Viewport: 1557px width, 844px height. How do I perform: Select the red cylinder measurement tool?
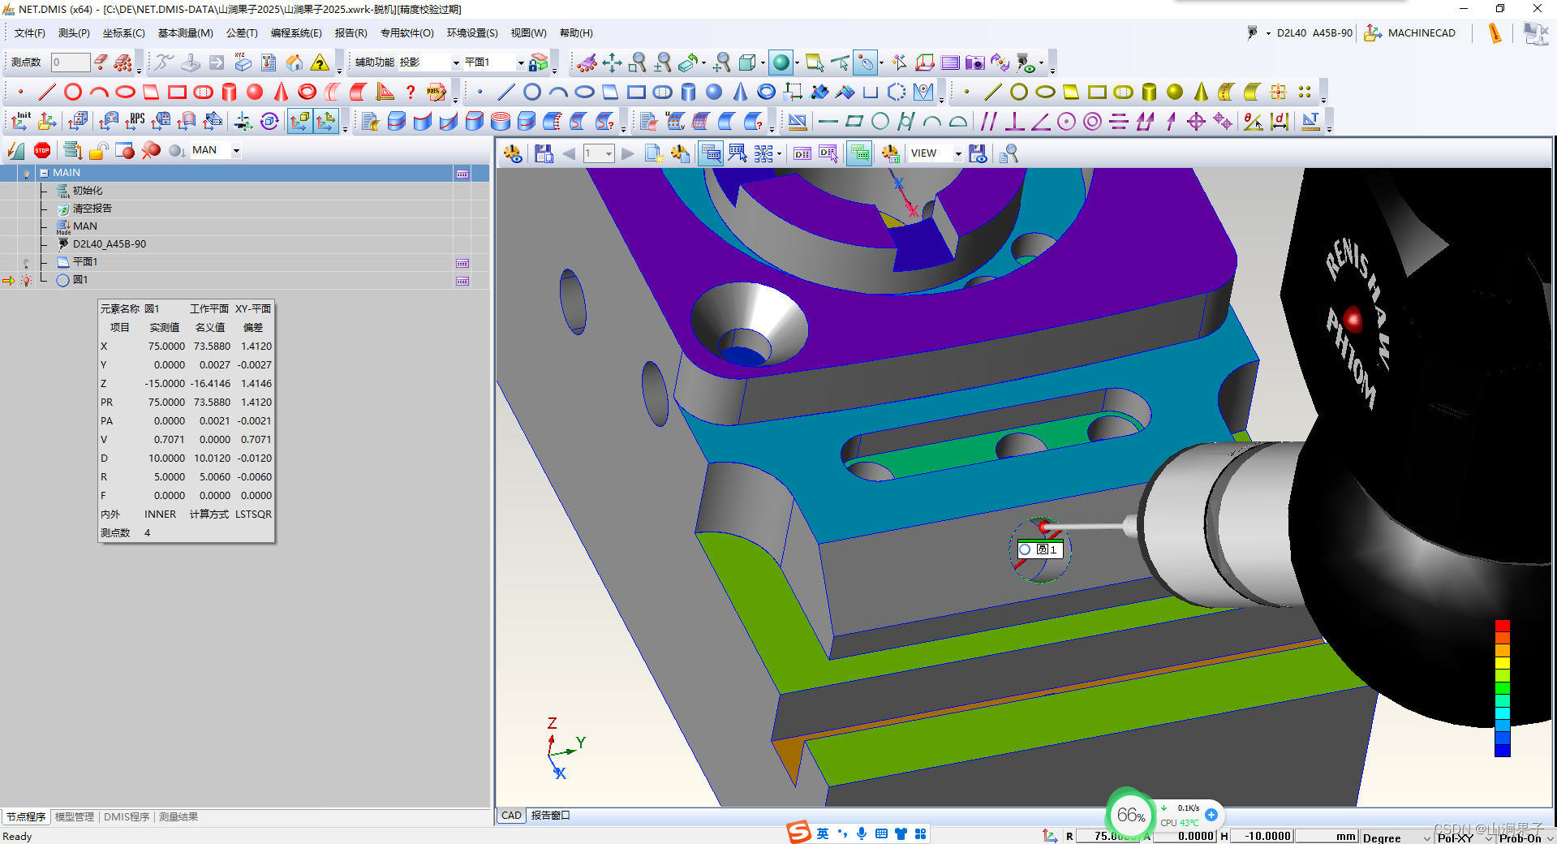point(229,92)
